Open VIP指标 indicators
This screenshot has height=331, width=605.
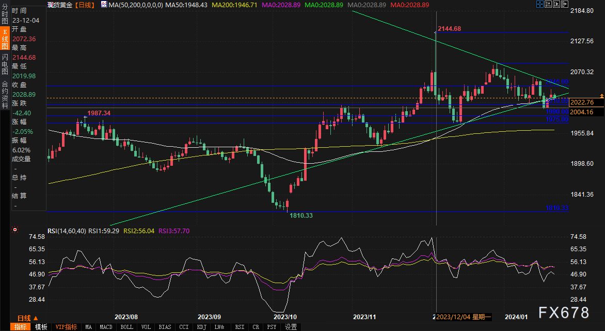[66, 327]
